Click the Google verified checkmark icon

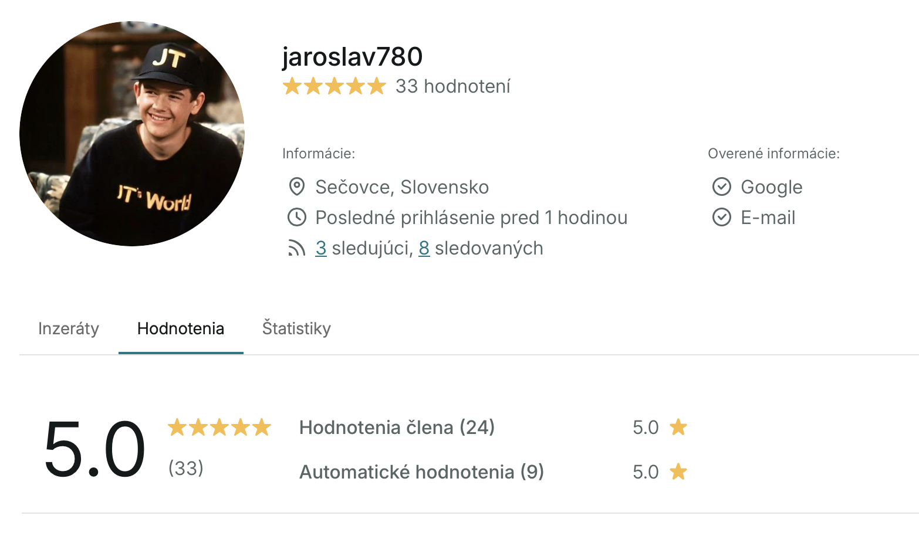[721, 187]
